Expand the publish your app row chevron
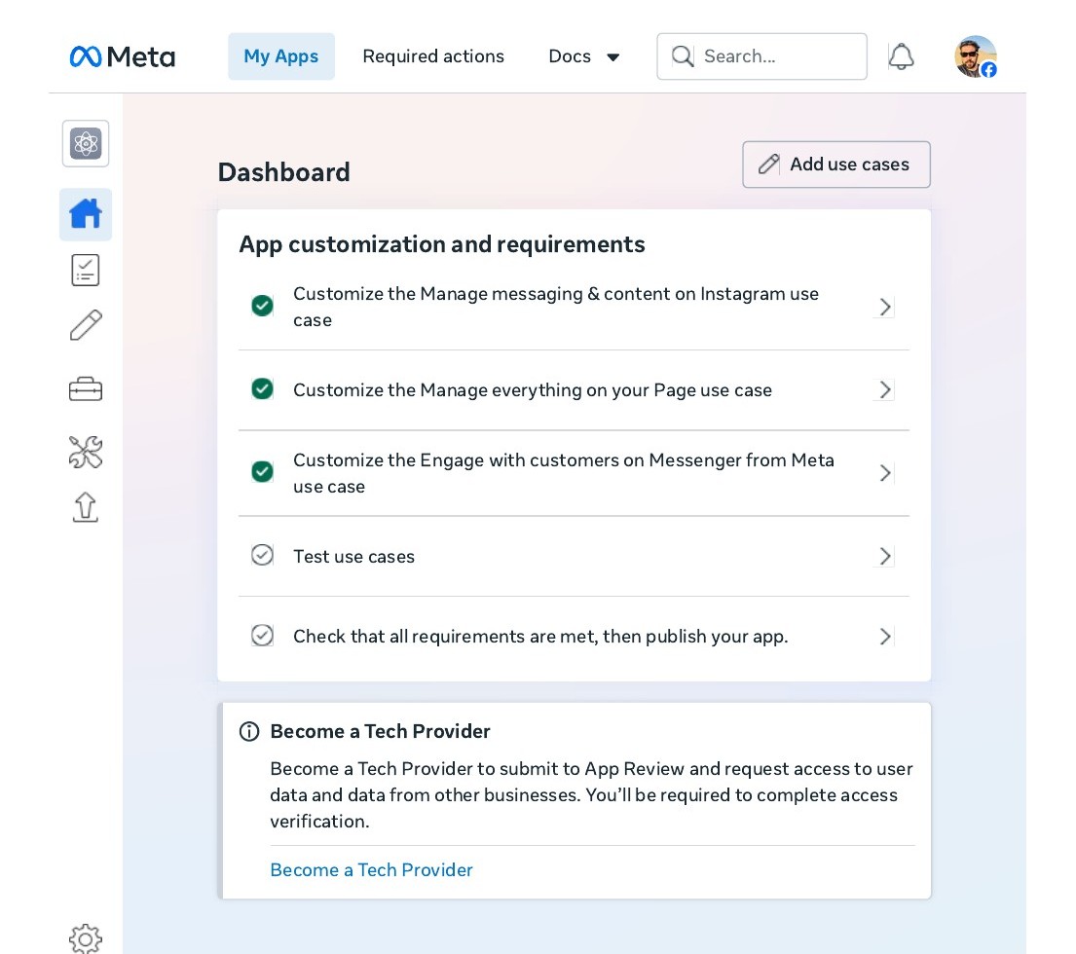 (x=885, y=638)
